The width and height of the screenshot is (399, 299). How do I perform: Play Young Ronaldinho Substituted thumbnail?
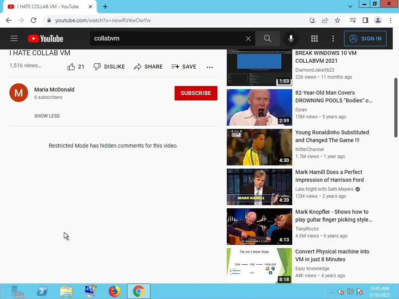(x=259, y=147)
